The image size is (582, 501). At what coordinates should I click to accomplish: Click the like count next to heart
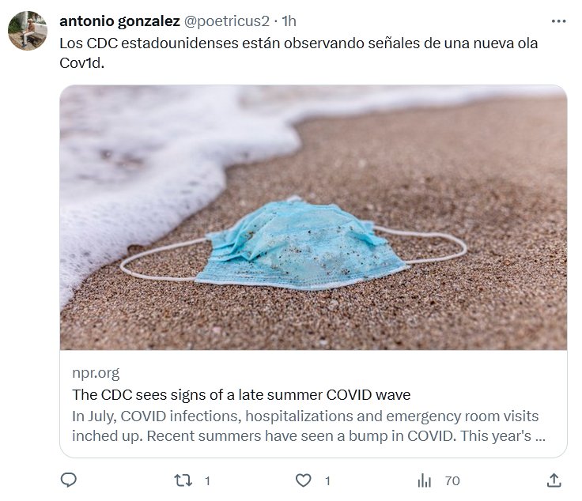click(327, 481)
